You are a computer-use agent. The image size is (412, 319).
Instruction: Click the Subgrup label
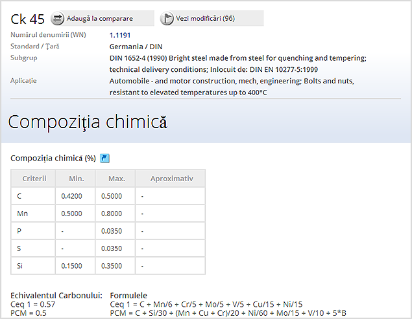23,58
